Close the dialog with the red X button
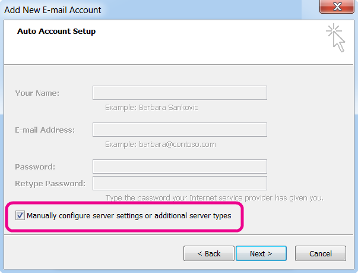This screenshot has width=358, height=273. point(337,7)
